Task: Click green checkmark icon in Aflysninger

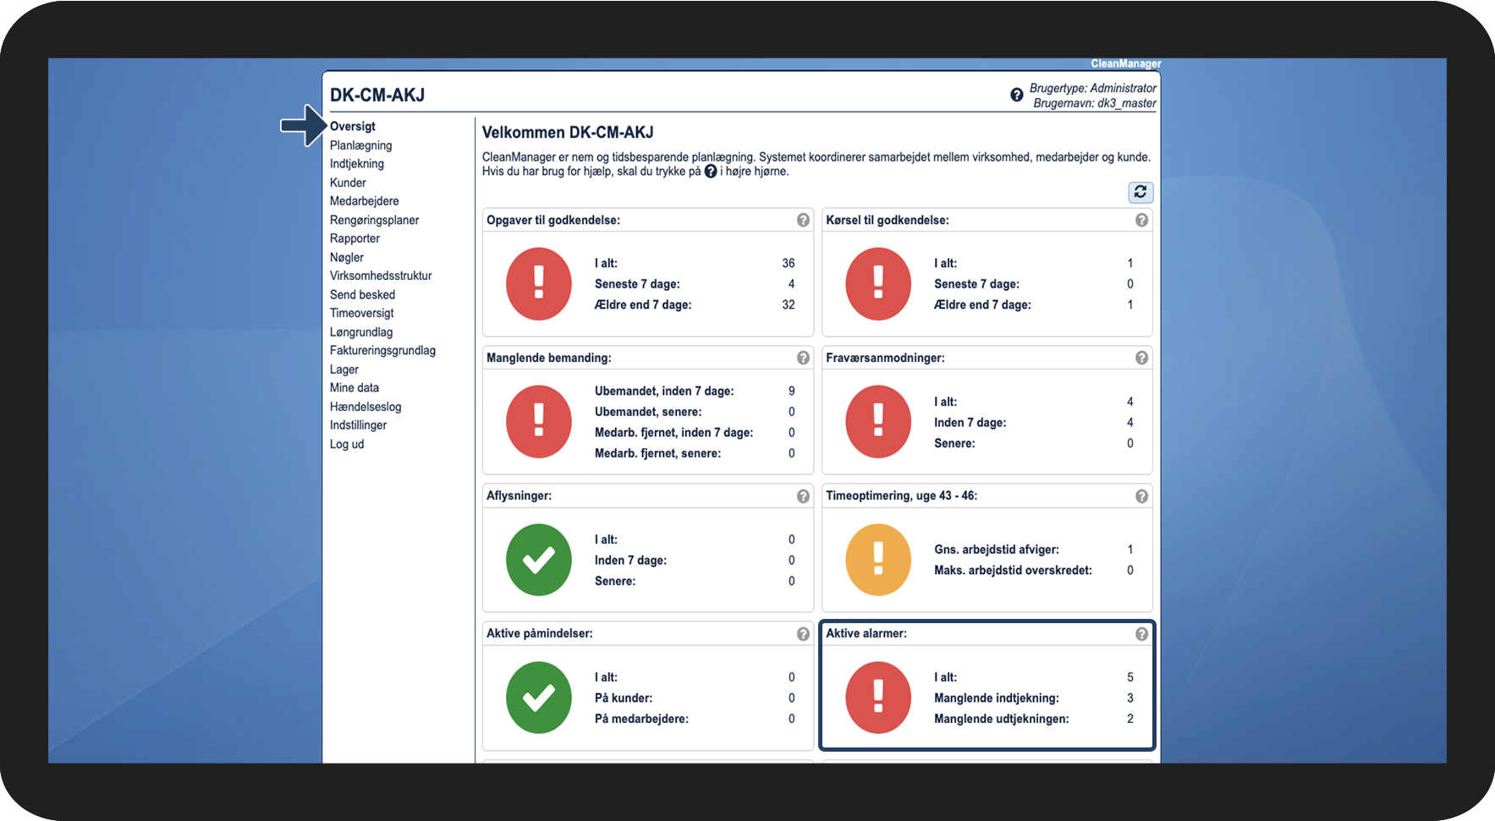Action: (x=539, y=560)
